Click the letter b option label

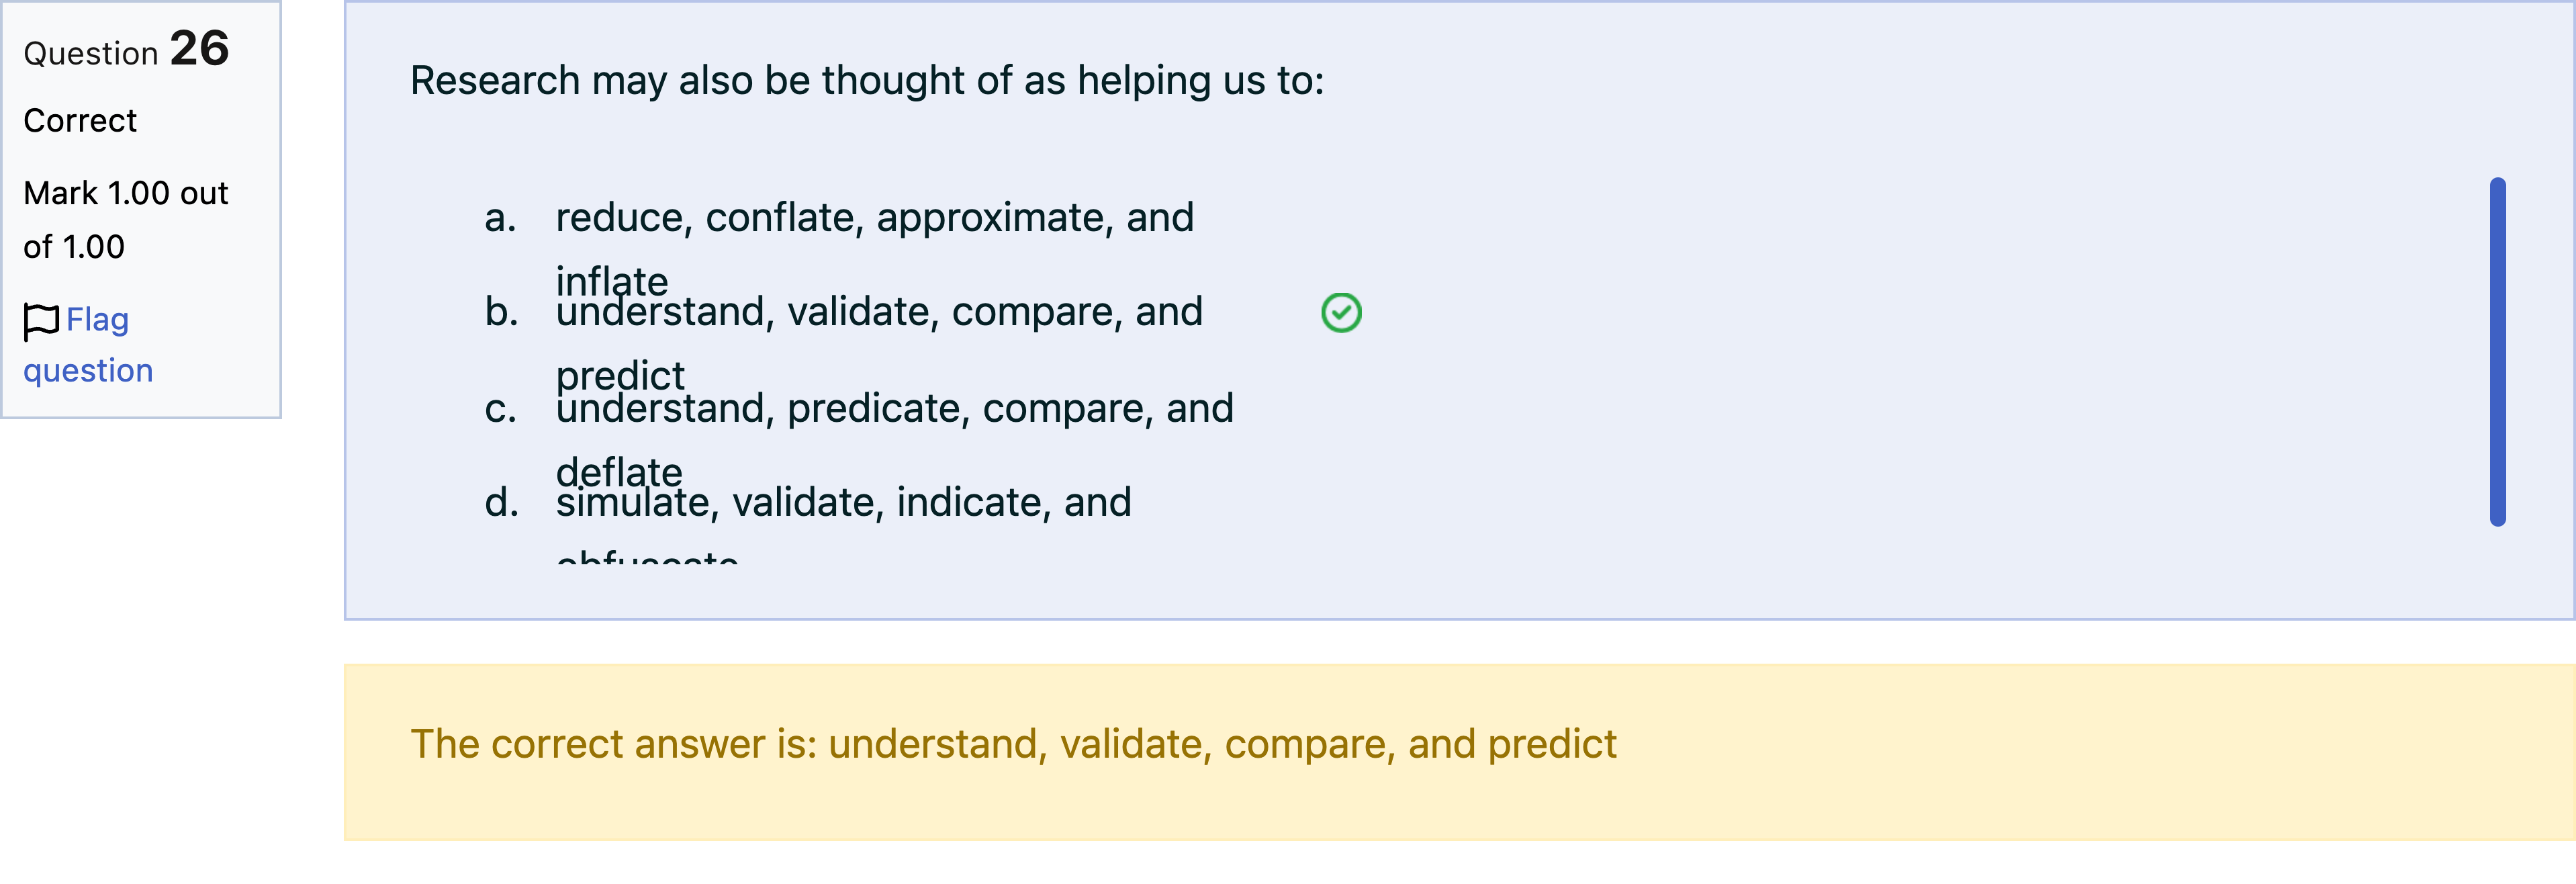pyautogui.click(x=501, y=311)
